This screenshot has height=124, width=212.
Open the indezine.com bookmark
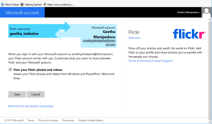pos(58,5)
